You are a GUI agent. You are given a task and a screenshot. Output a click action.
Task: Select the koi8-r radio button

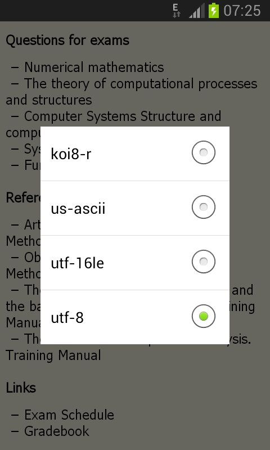click(204, 152)
